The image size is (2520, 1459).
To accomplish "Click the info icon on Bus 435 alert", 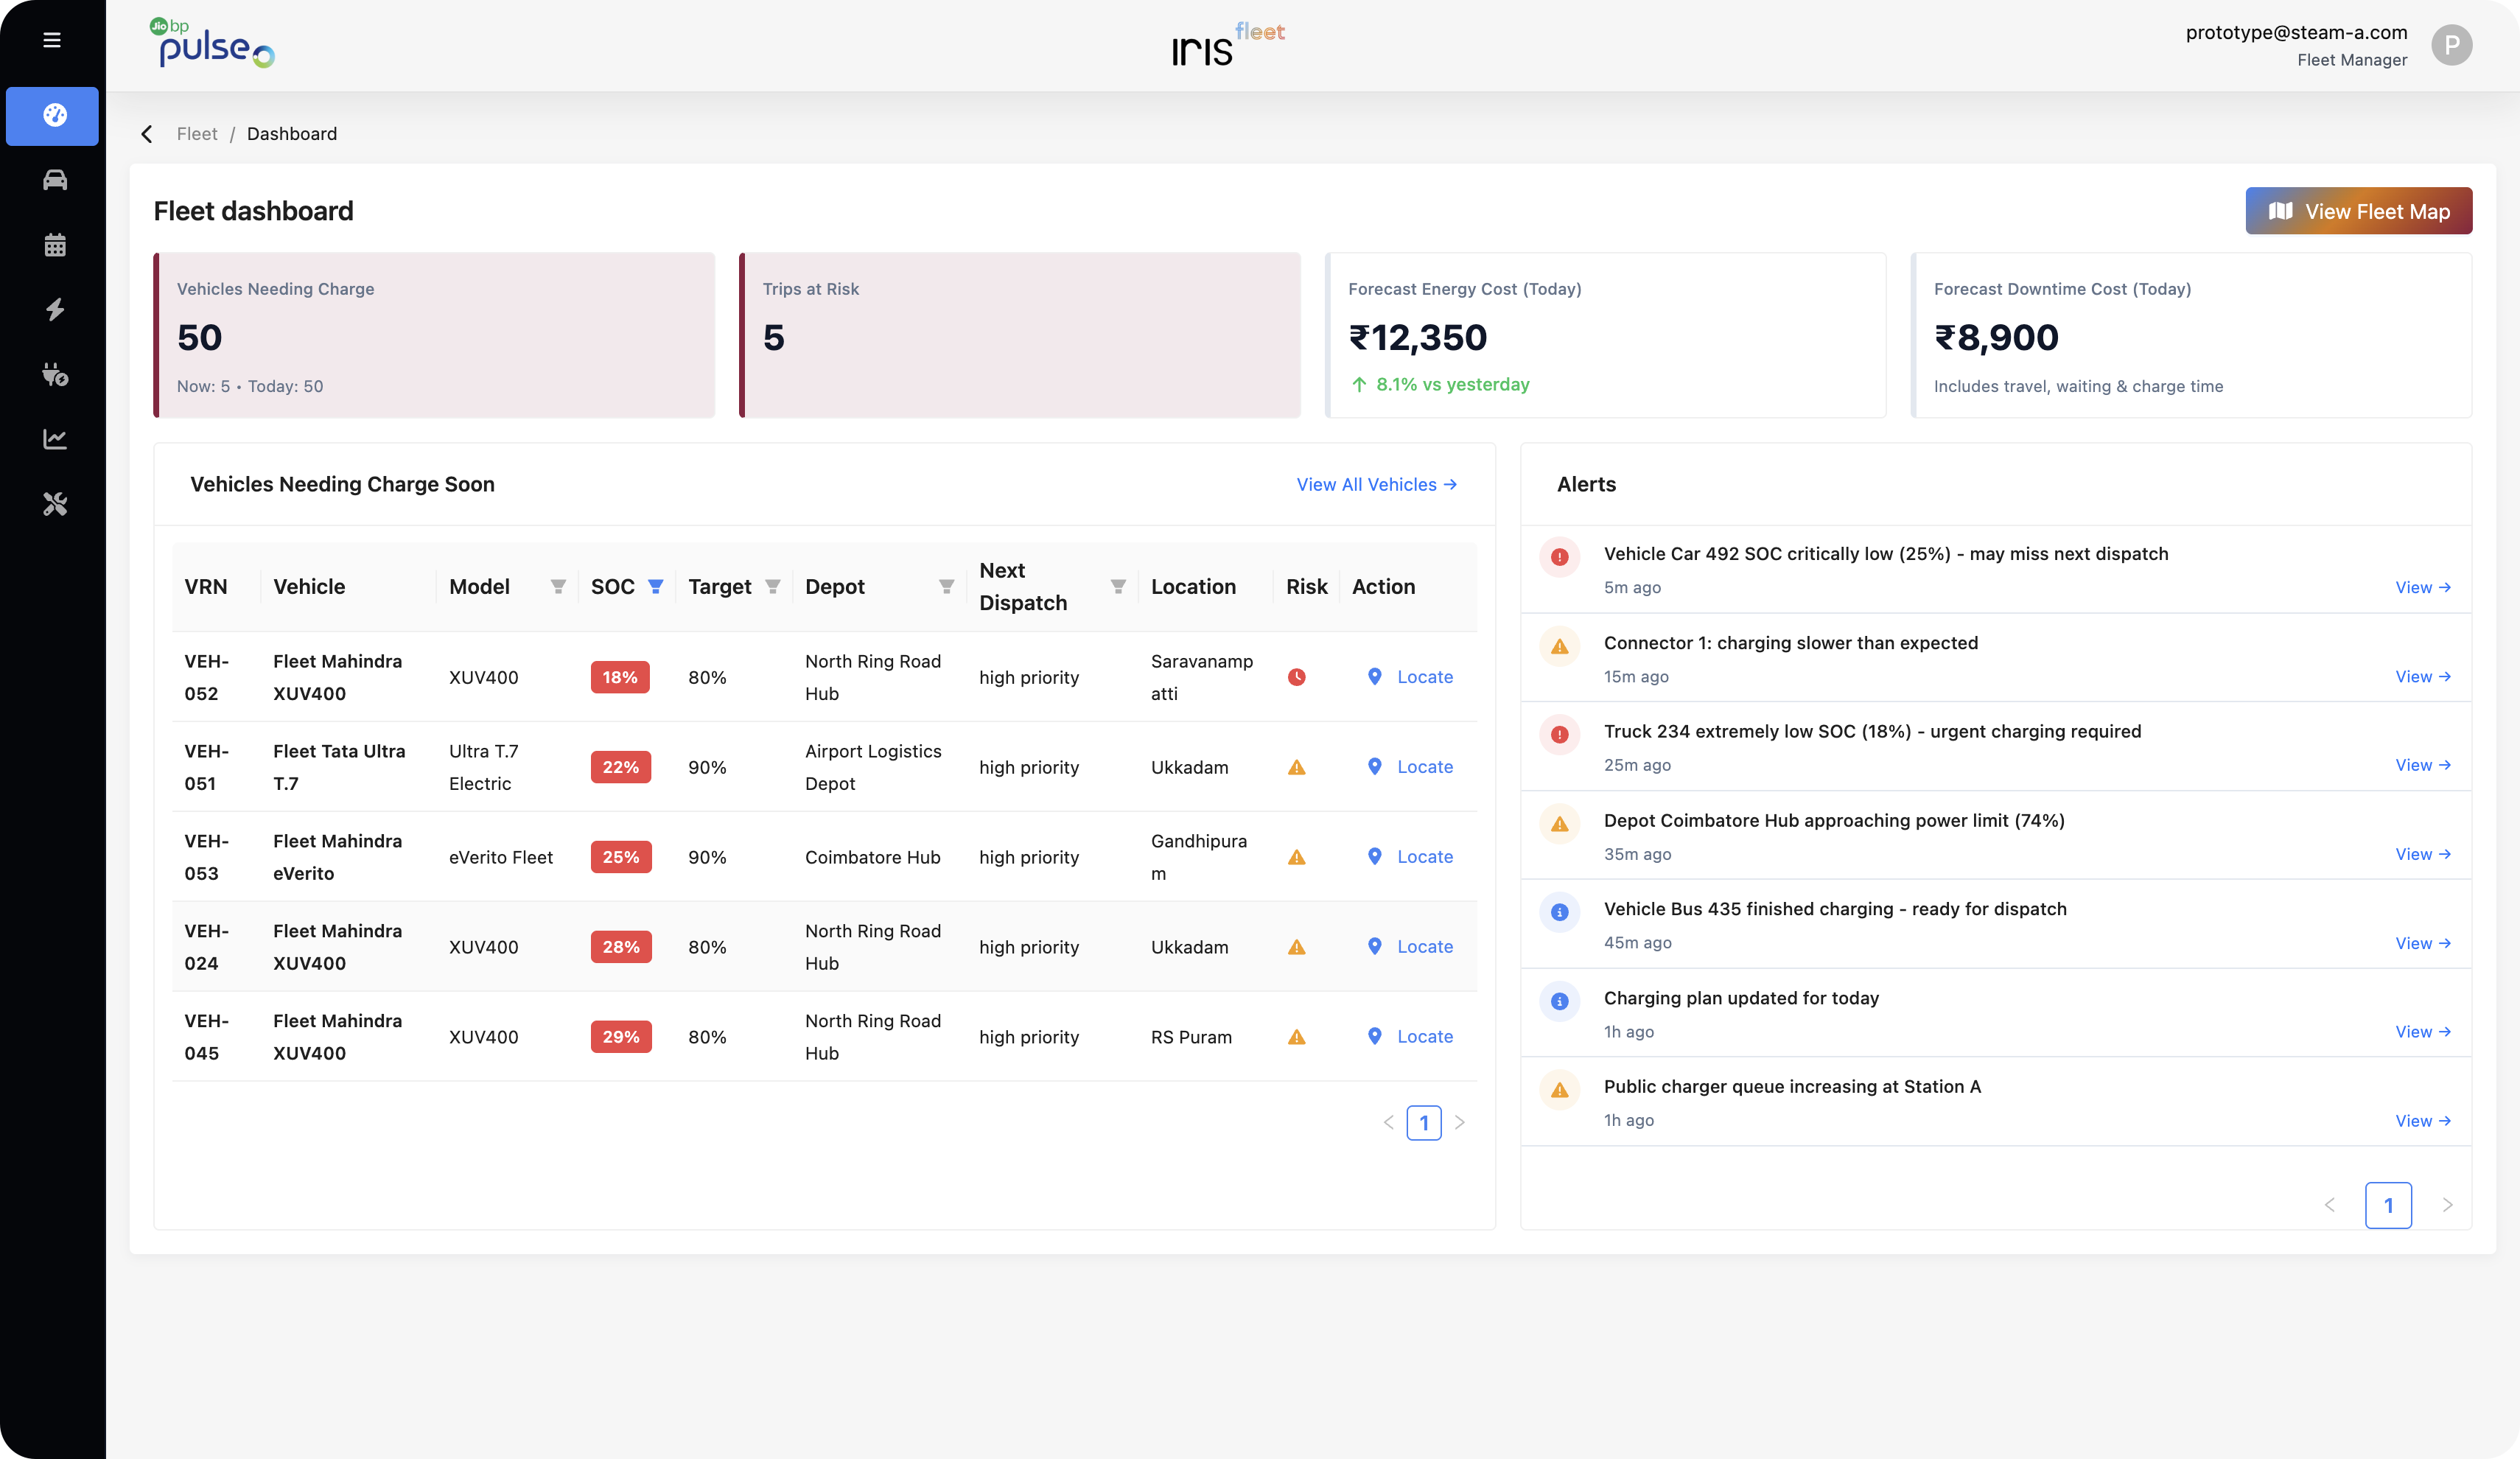I will pyautogui.click(x=1559, y=912).
